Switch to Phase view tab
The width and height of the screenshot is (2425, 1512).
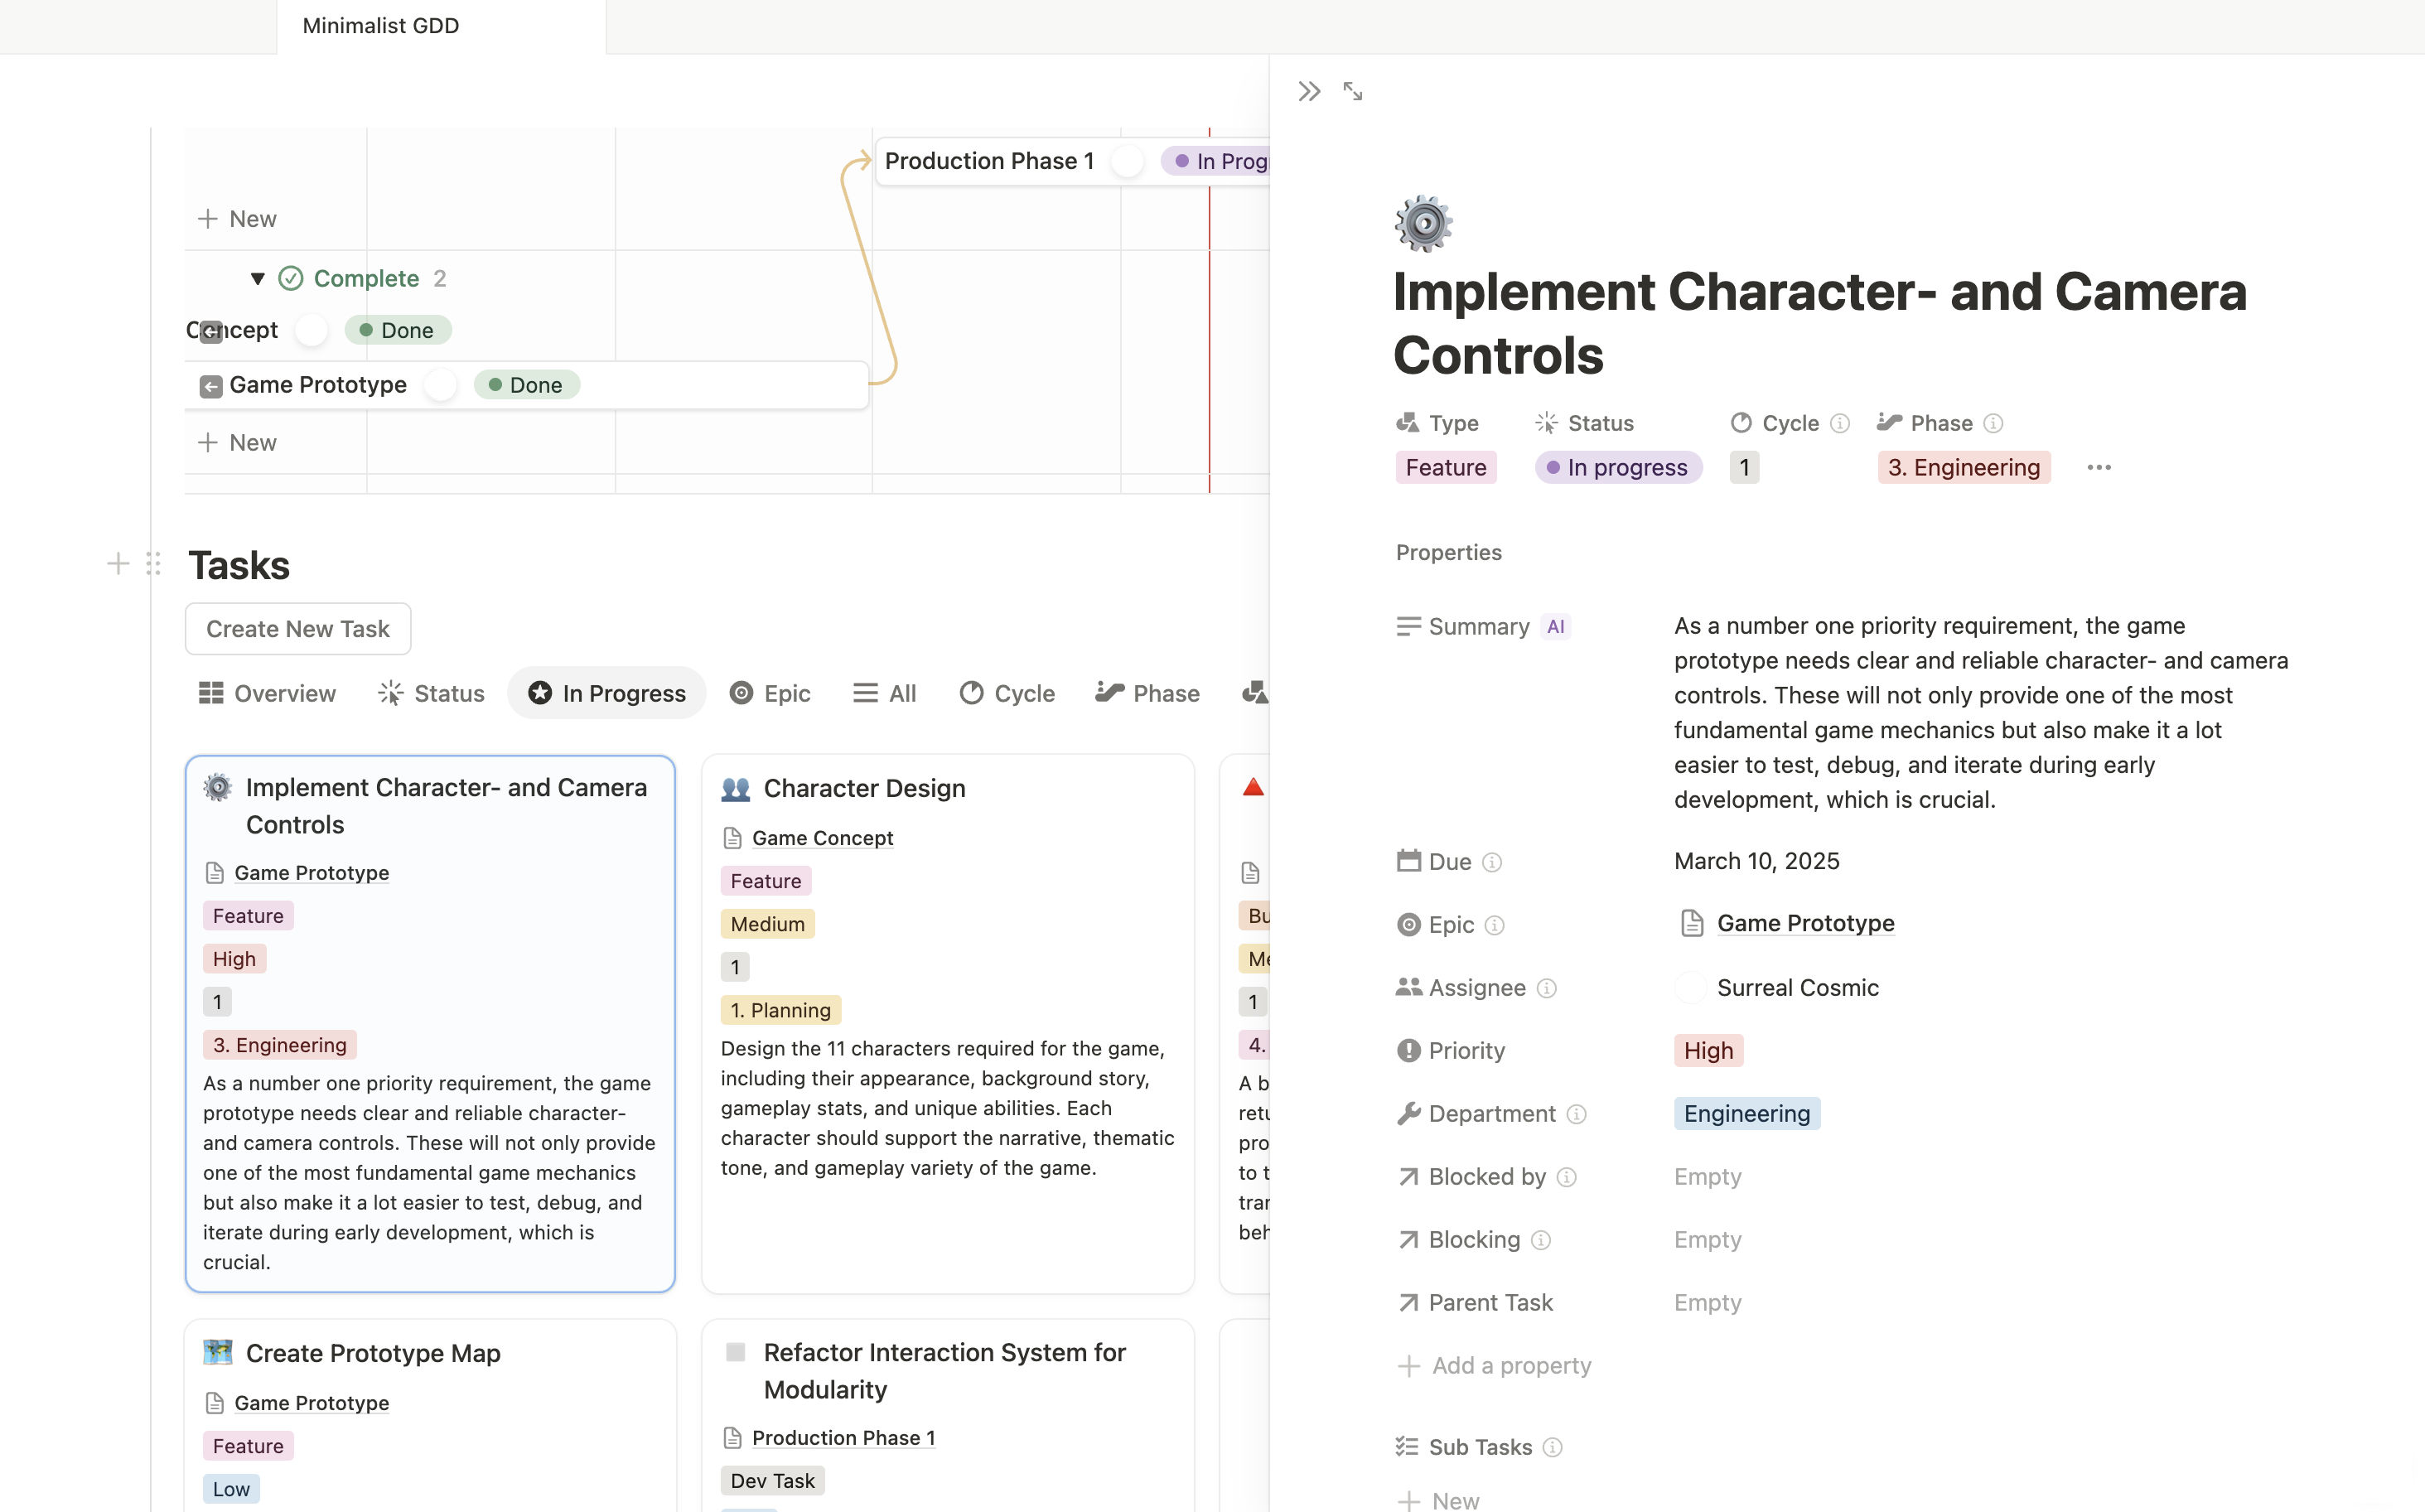[x=1147, y=693]
